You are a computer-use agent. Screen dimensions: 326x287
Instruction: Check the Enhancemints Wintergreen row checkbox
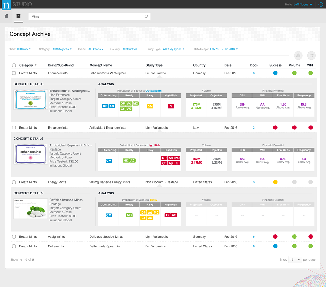(14, 73)
